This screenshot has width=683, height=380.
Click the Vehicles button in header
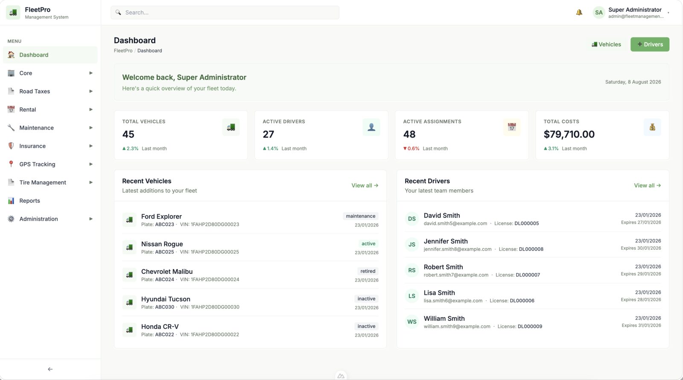click(x=606, y=44)
